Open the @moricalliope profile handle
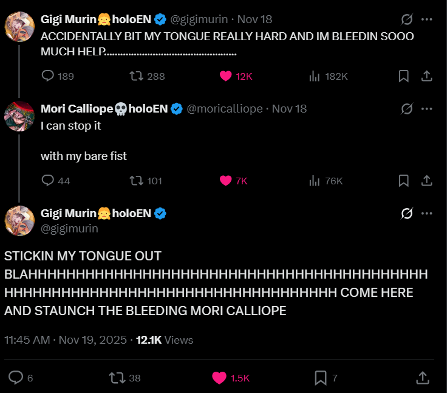Viewport: 447px width, 393px height. point(225,109)
